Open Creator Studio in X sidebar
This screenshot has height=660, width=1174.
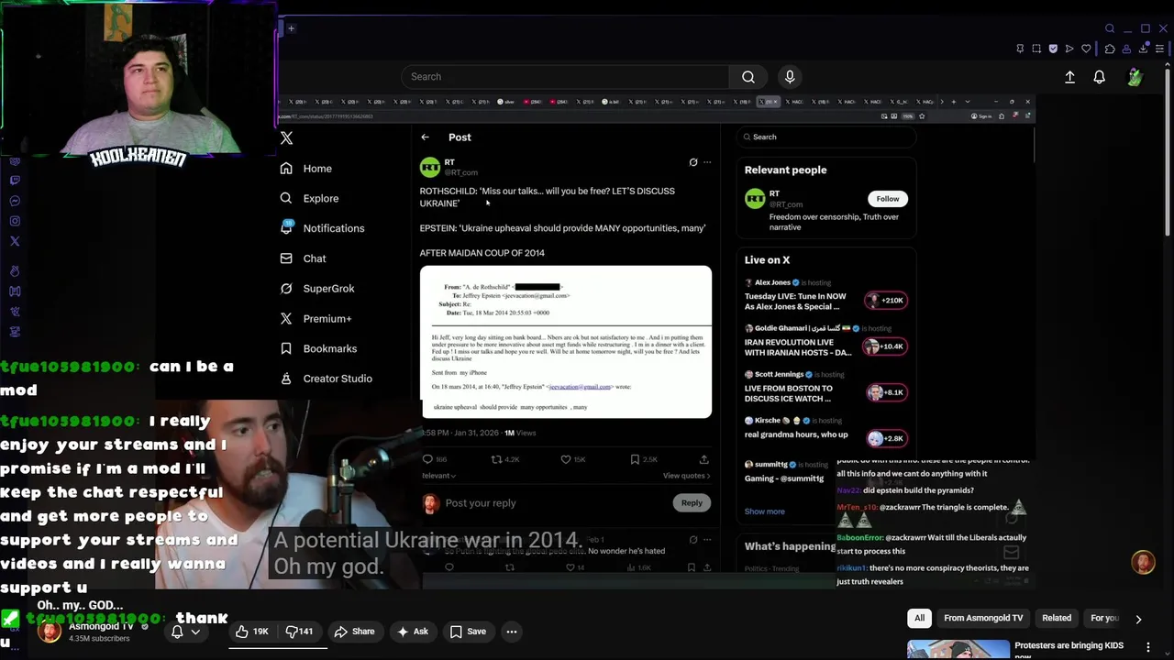point(326,379)
